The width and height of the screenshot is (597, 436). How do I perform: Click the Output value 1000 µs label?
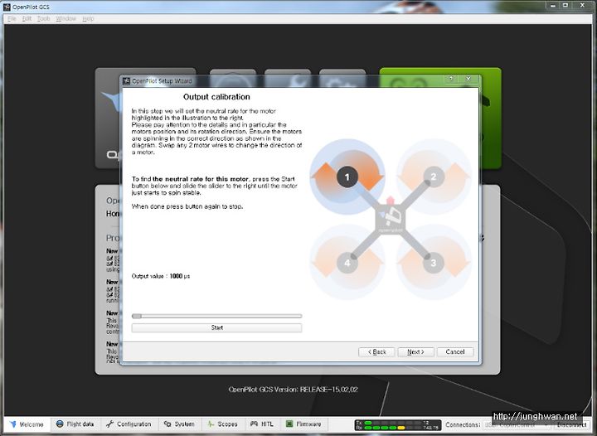coord(161,276)
